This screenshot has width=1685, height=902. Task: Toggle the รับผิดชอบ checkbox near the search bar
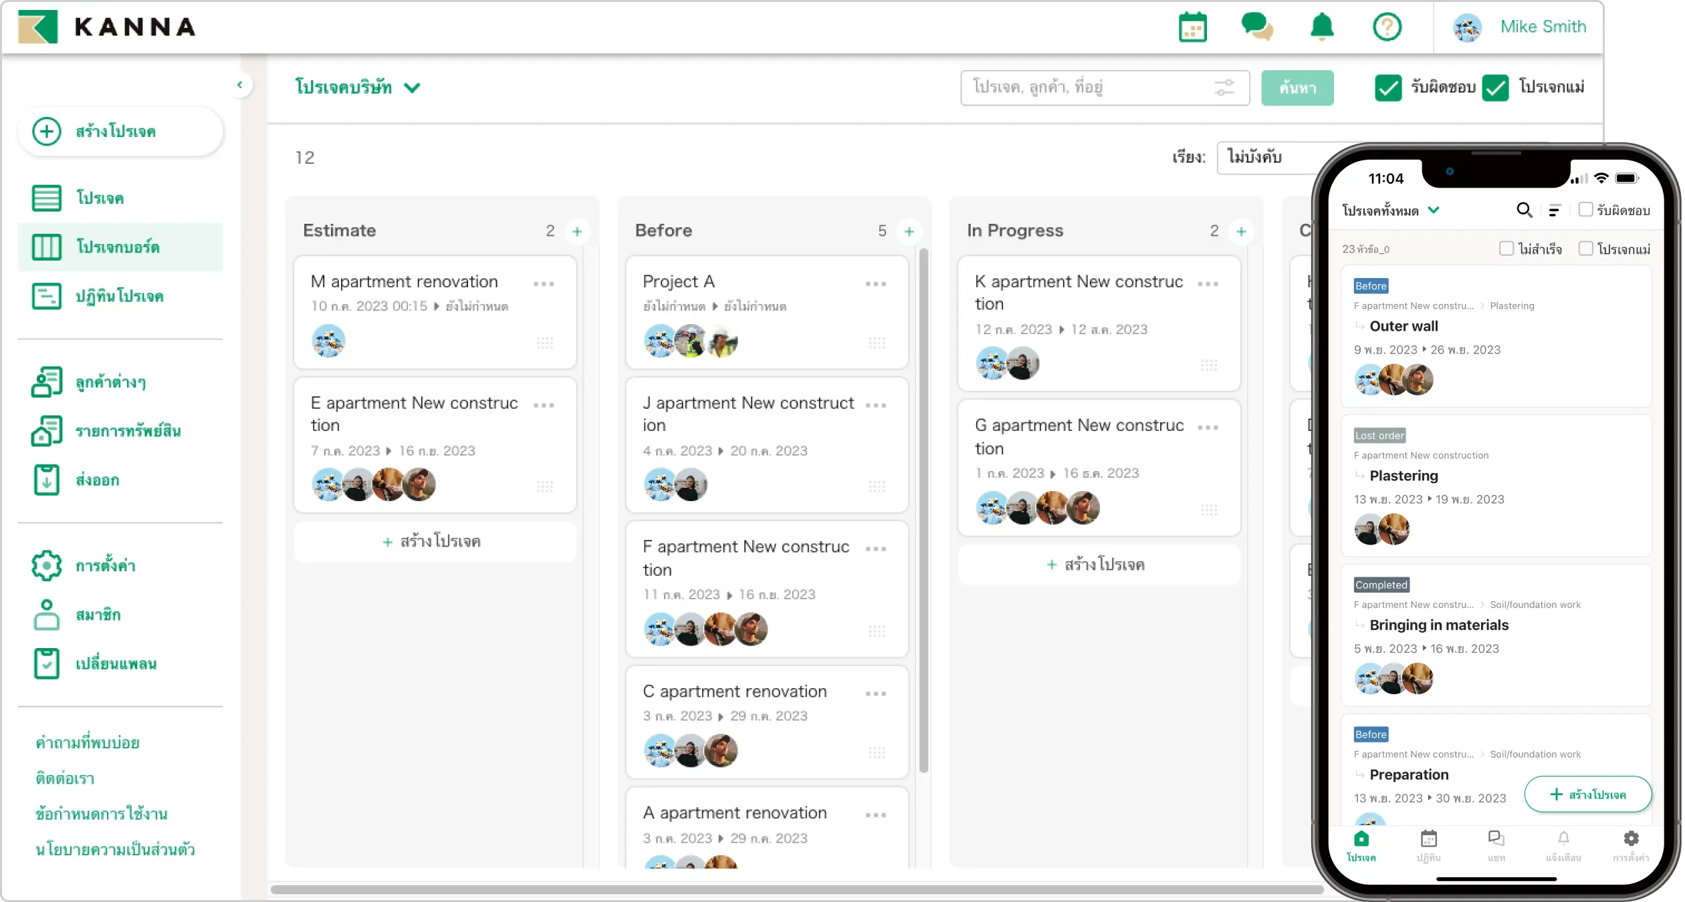[1388, 87]
